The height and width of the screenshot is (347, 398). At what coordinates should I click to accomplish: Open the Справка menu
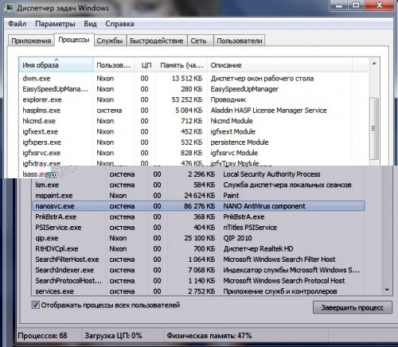[x=119, y=24]
